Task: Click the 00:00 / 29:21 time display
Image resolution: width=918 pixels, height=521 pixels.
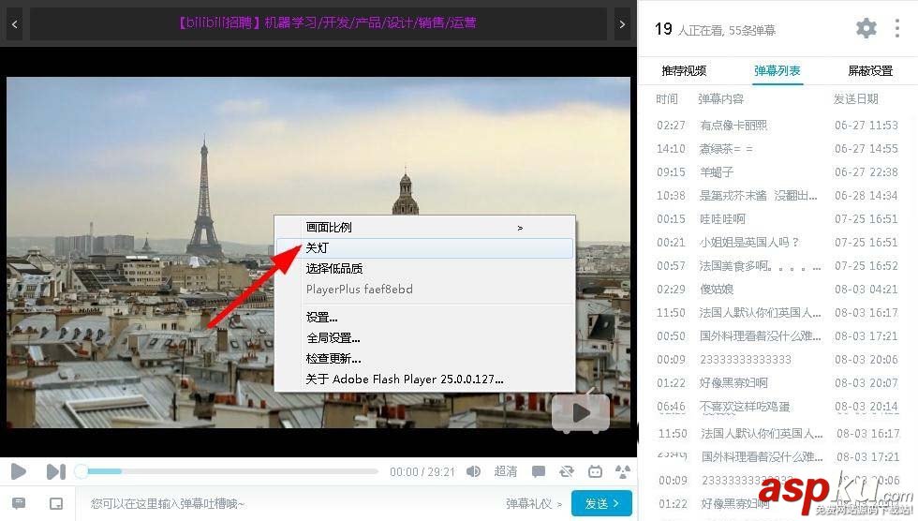Action: 422,472
